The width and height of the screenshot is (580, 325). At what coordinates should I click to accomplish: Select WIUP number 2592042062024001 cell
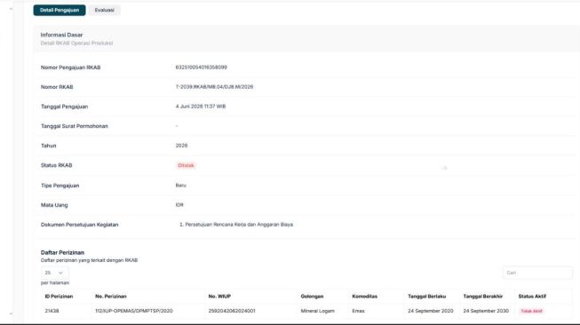click(232, 311)
